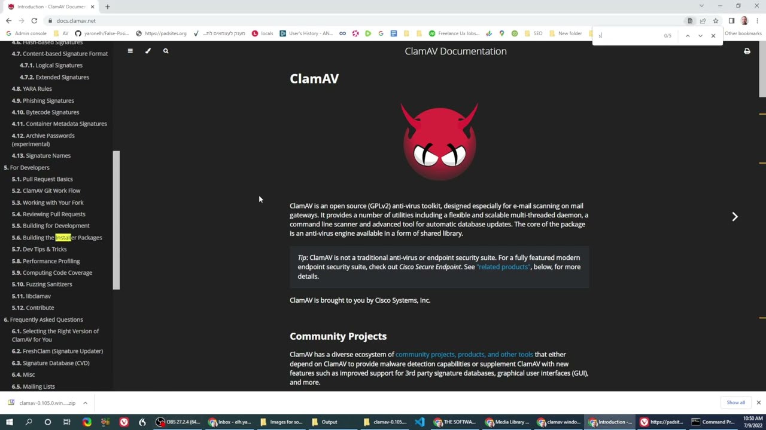Open the Admin console bookmark
The height and width of the screenshot is (430, 766).
click(x=26, y=33)
